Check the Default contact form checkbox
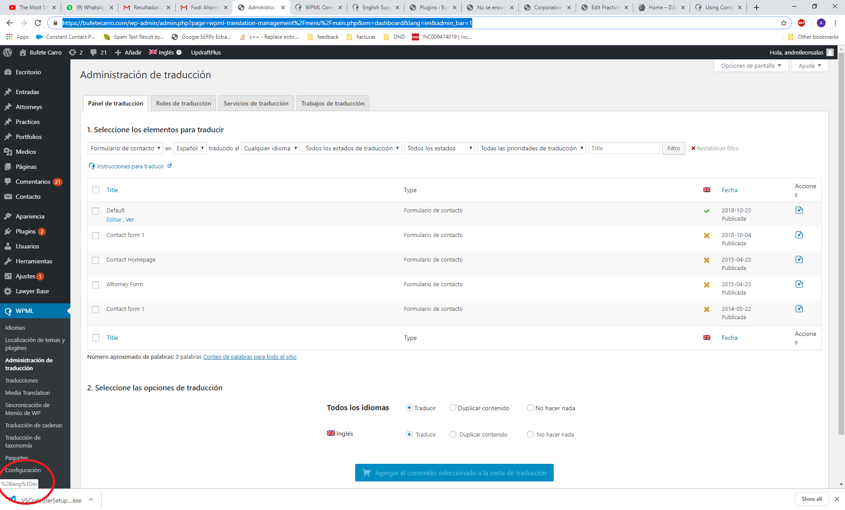 [x=96, y=210]
